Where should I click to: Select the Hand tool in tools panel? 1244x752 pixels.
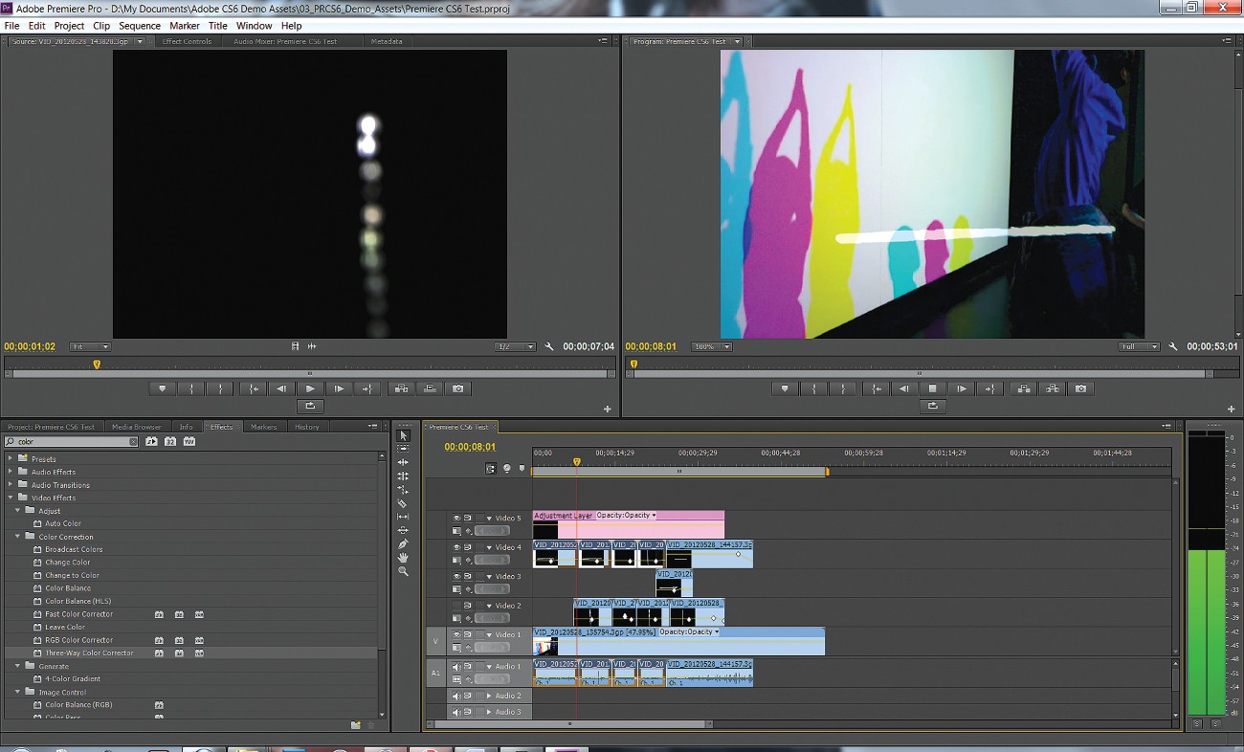(403, 557)
